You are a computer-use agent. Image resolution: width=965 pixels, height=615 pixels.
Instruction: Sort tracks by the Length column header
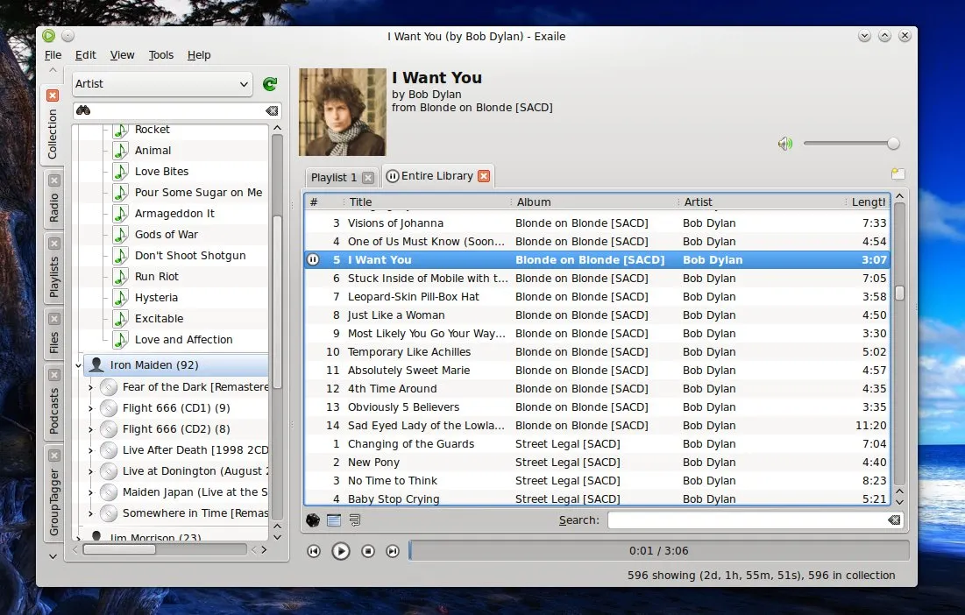868,202
